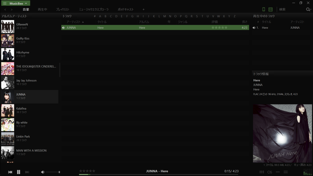Screen dimensions: 313x176
Task: Click the トラック panel header
Action: (x=67, y=16)
